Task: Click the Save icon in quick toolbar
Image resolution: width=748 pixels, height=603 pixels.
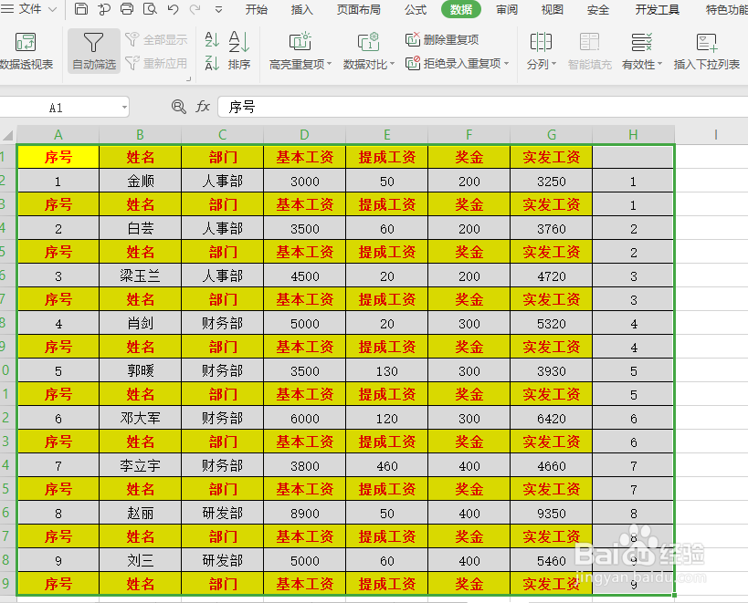Action: pyautogui.click(x=81, y=9)
